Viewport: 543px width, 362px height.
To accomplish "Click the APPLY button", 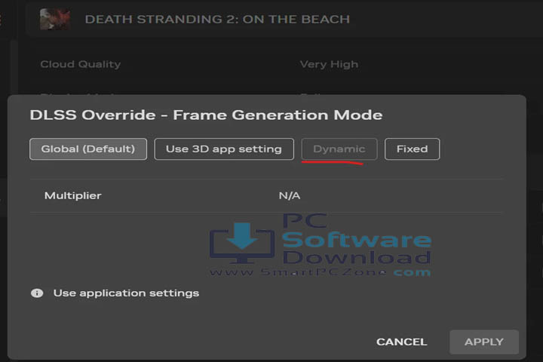I will coord(484,342).
